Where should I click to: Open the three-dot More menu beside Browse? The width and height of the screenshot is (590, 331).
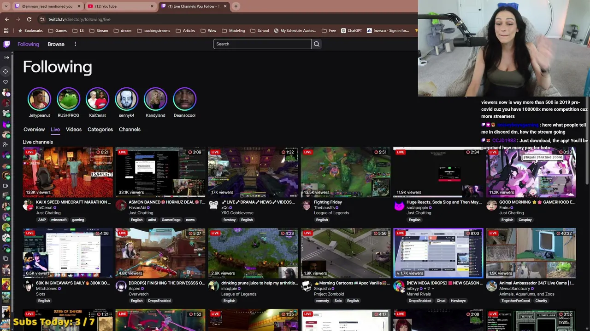click(x=75, y=44)
